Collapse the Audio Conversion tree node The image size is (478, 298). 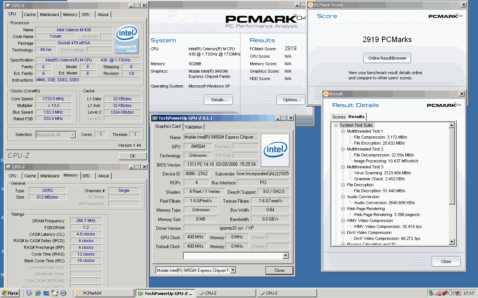(x=343, y=197)
